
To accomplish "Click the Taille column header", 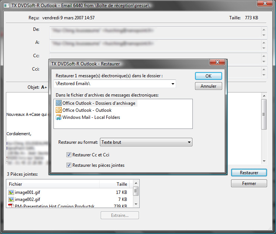I will pos(114,184).
